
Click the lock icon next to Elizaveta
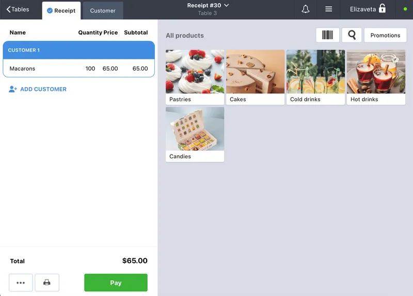point(382,9)
